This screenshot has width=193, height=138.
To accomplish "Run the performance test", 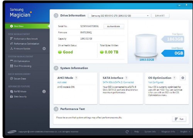I will pos(179,119).
